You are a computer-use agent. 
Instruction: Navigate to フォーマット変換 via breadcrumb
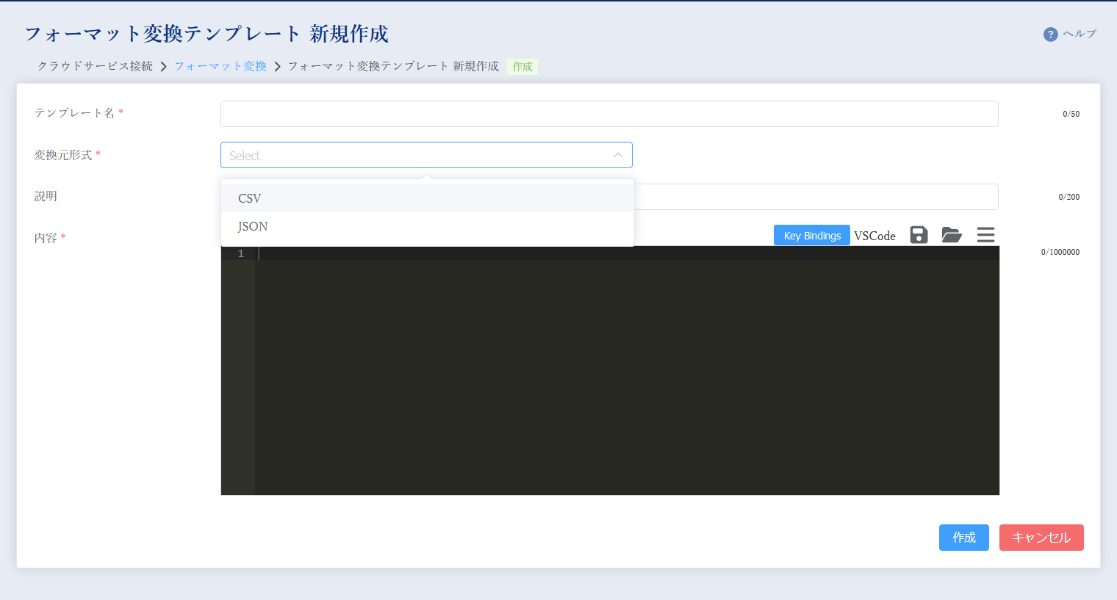tap(220, 65)
